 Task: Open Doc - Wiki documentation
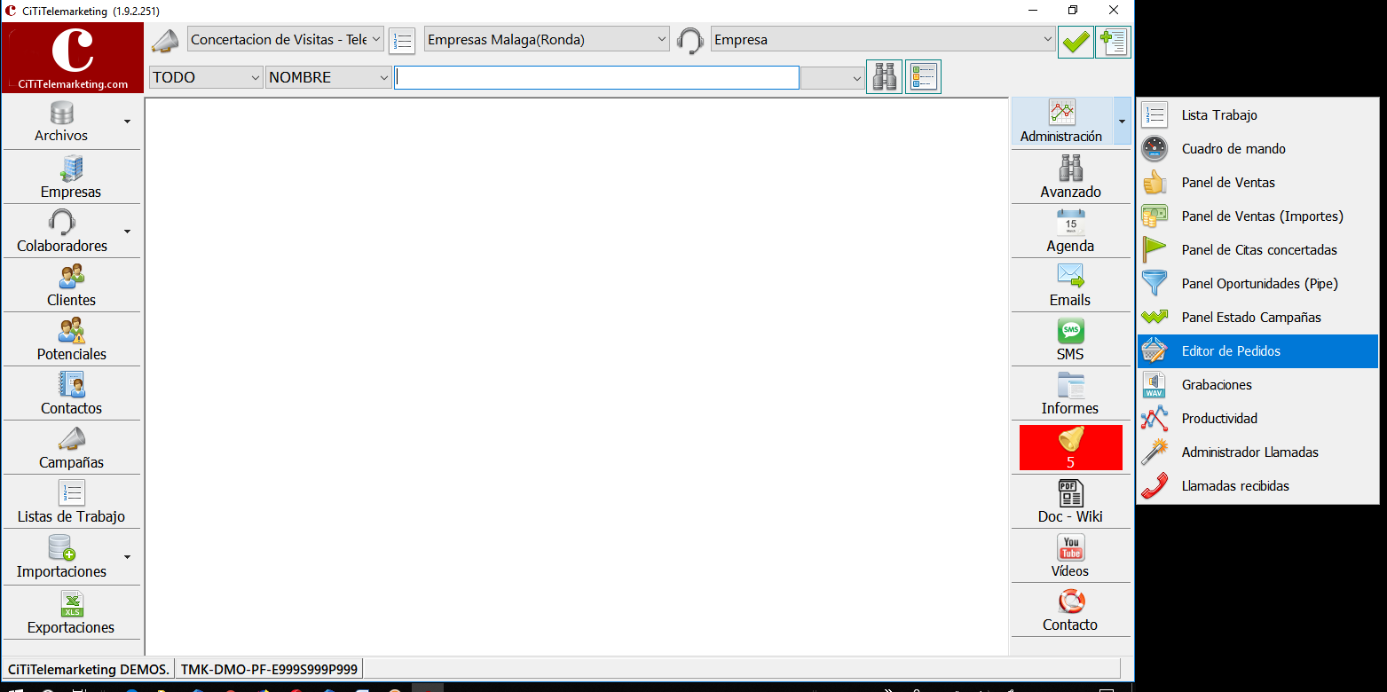[x=1070, y=501]
